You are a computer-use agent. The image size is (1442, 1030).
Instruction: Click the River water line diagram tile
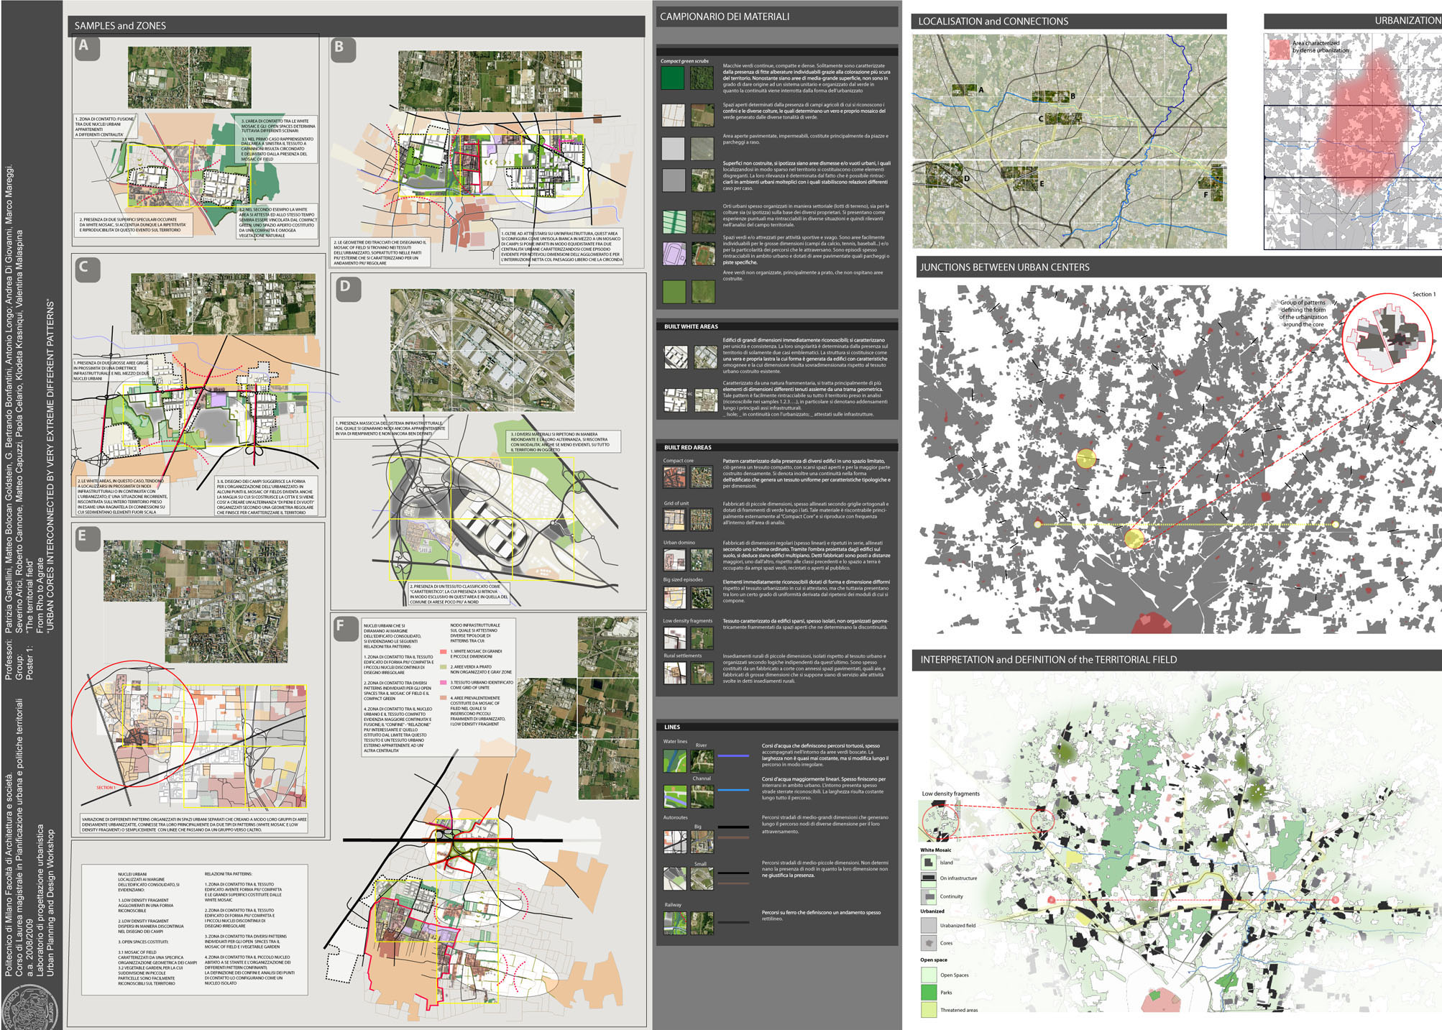[x=674, y=760]
